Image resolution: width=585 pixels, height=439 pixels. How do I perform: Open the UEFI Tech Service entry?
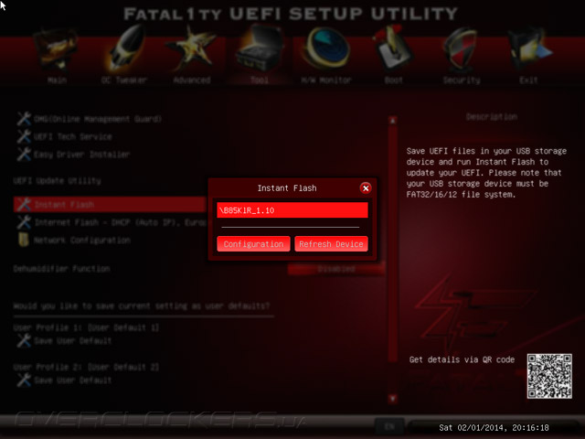(73, 136)
